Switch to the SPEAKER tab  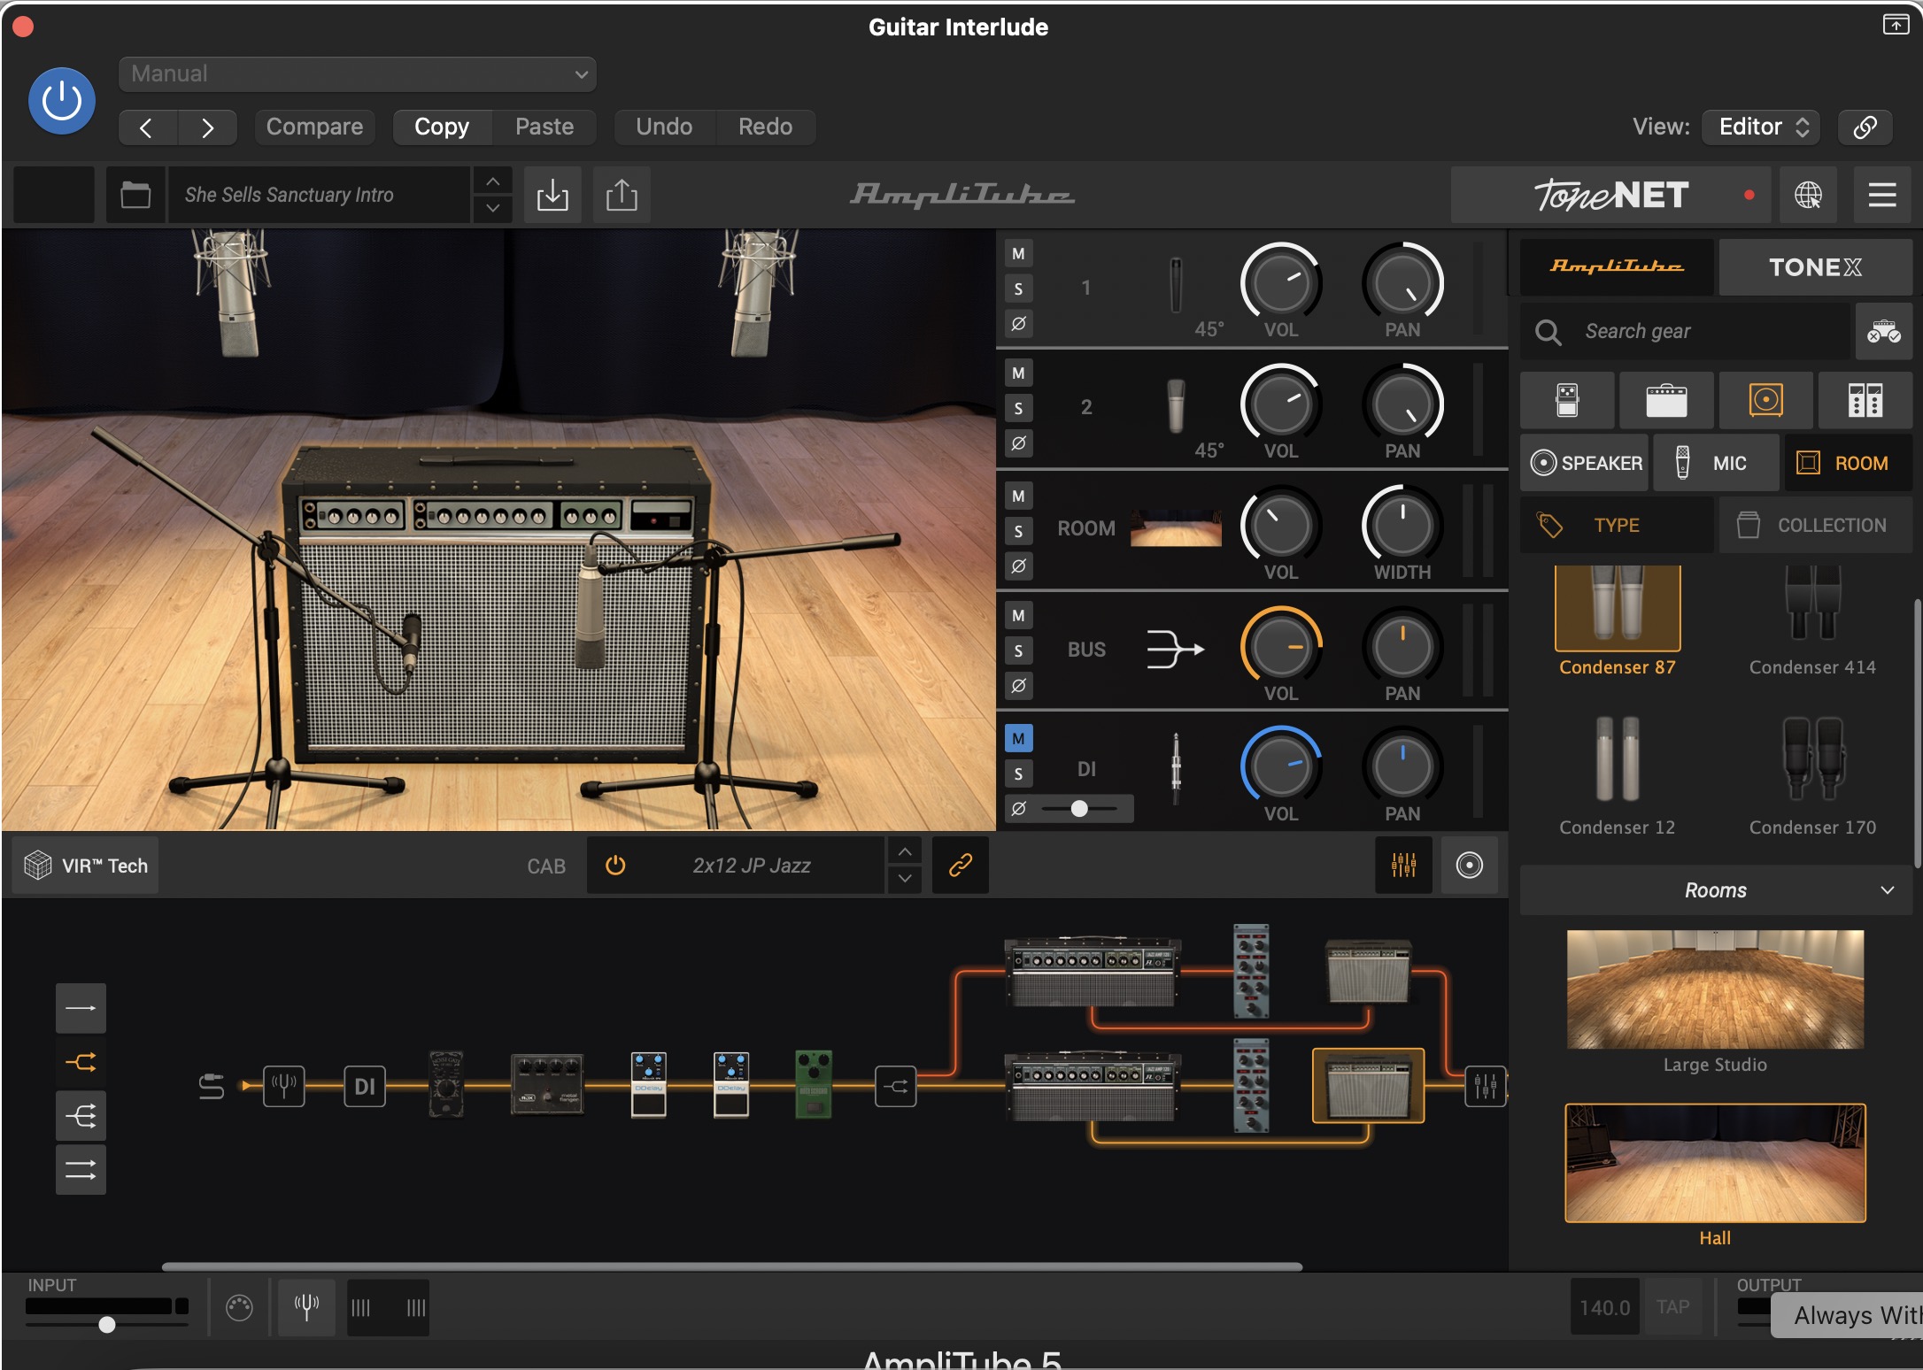(x=1585, y=463)
